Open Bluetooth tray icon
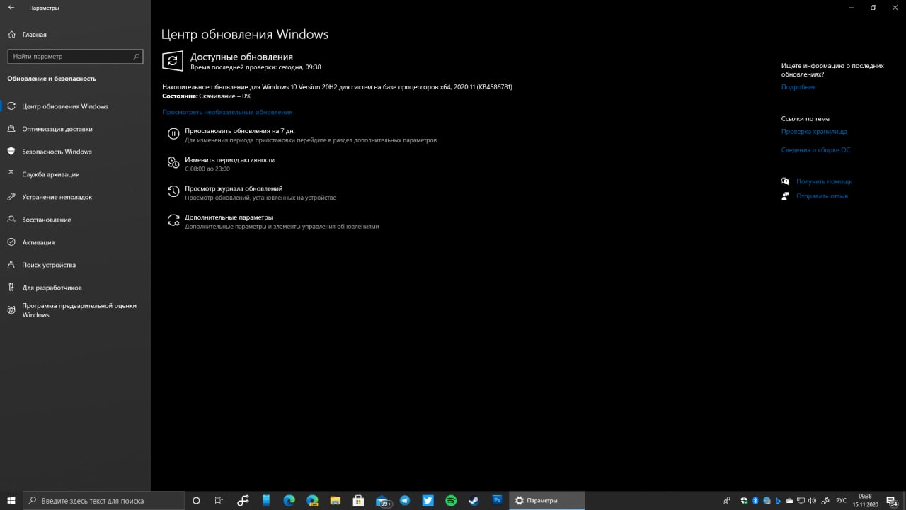Image resolution: width=906 pixels, height=510 pixels. click(x=755, y=500)
